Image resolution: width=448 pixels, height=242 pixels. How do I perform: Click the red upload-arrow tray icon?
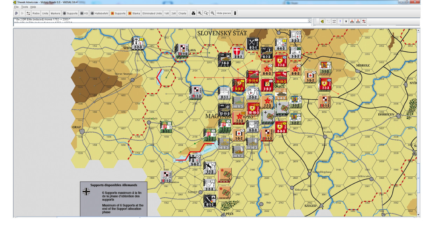(x=358, y=21)
